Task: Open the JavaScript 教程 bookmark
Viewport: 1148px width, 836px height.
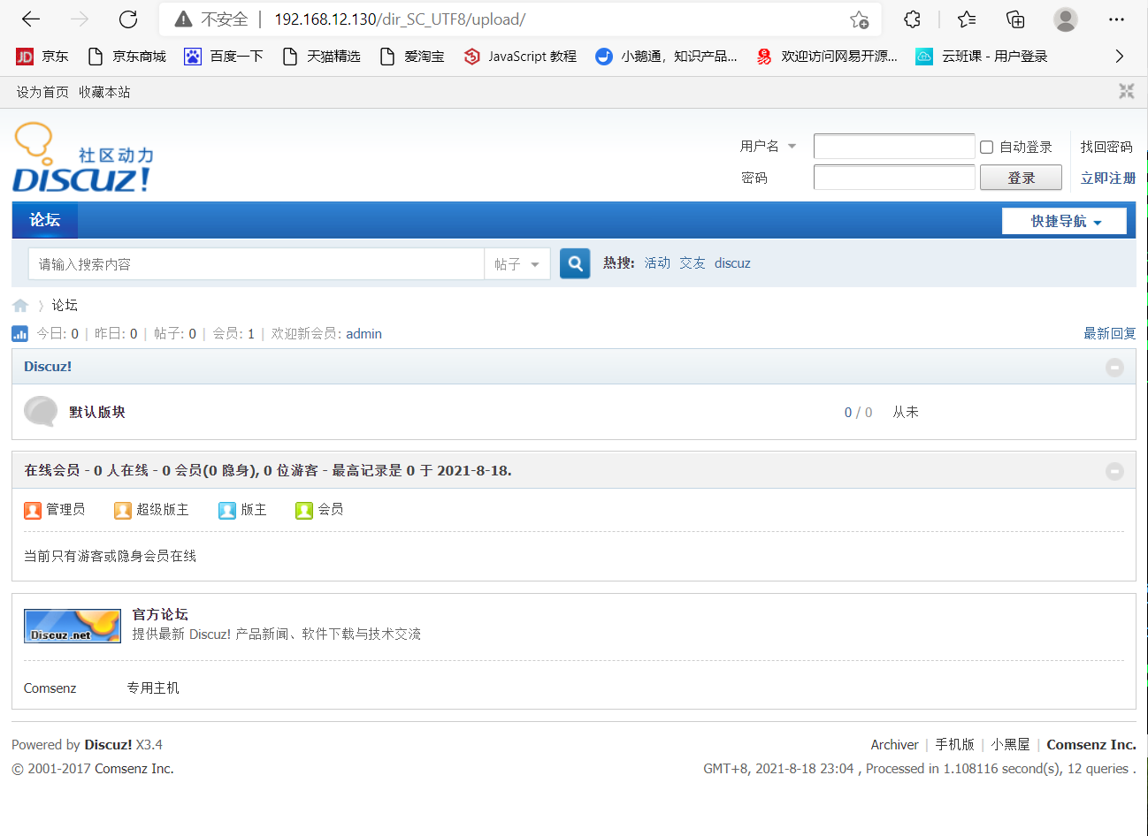Action: pyautogui.click(x=520, y=57)
